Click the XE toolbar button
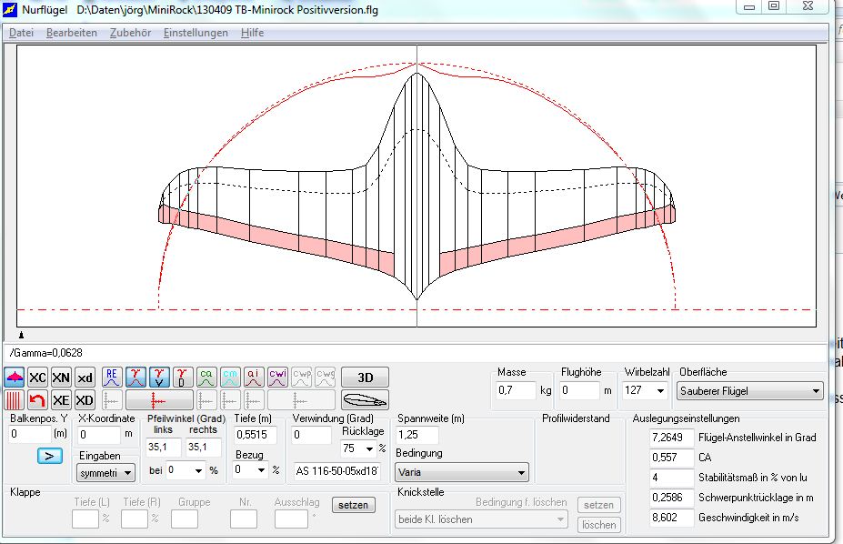The width and height of the screenshot is (843, 544). [61, 400]
